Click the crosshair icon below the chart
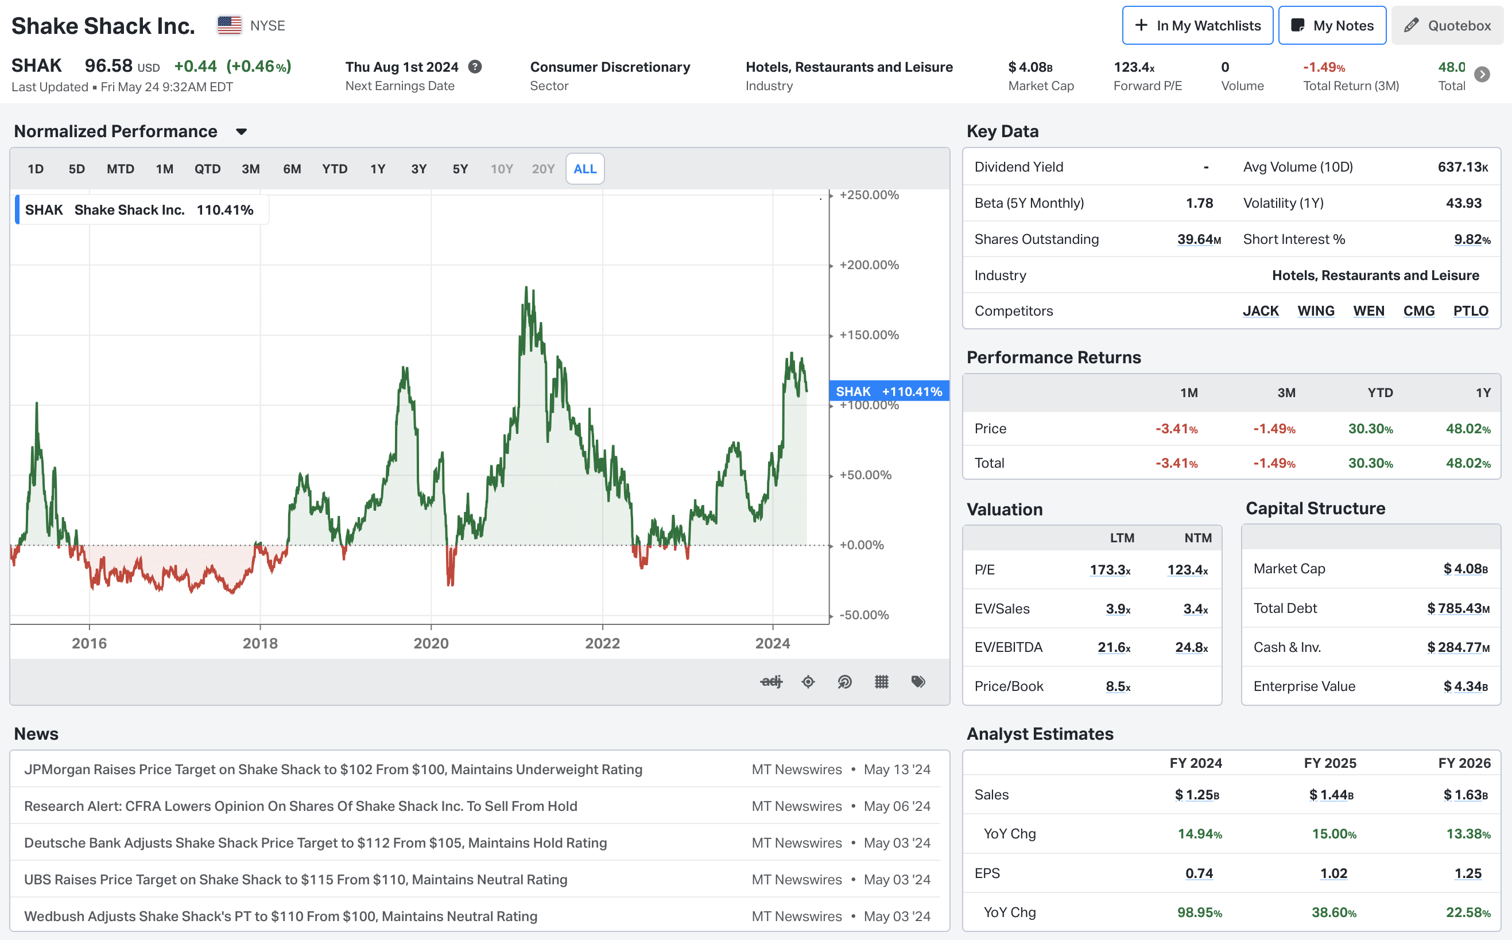 tap(808, 681)
